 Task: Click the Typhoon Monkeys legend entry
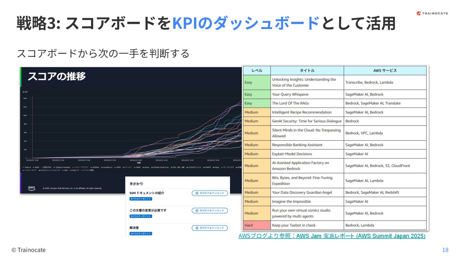click(62, 167)
